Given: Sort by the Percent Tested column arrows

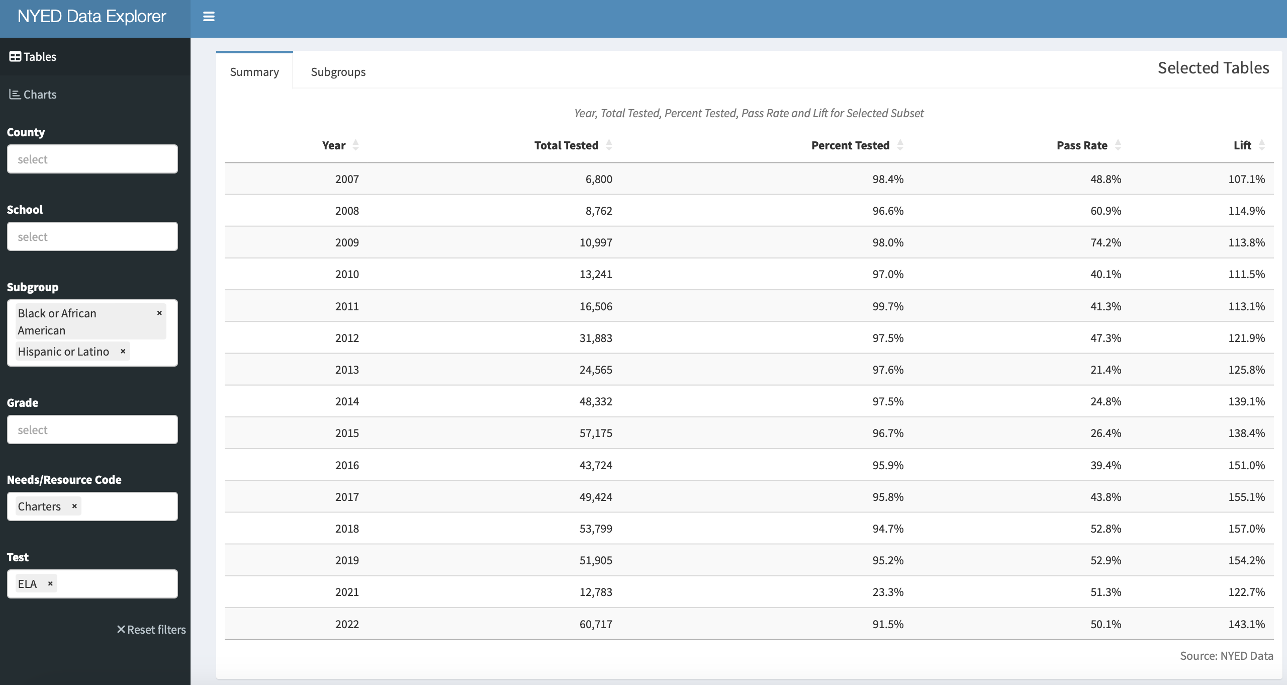Looking at the screenshot, I should [x=899, y=145].
